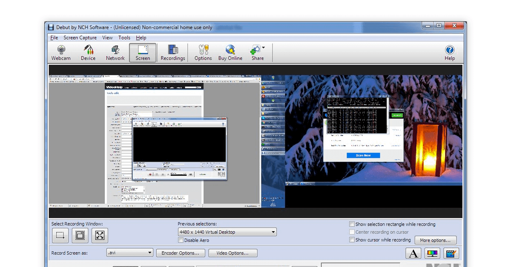This screenshot has width=511, height=267.
Task: Open the Recordings list
Action: pos(173,53)
